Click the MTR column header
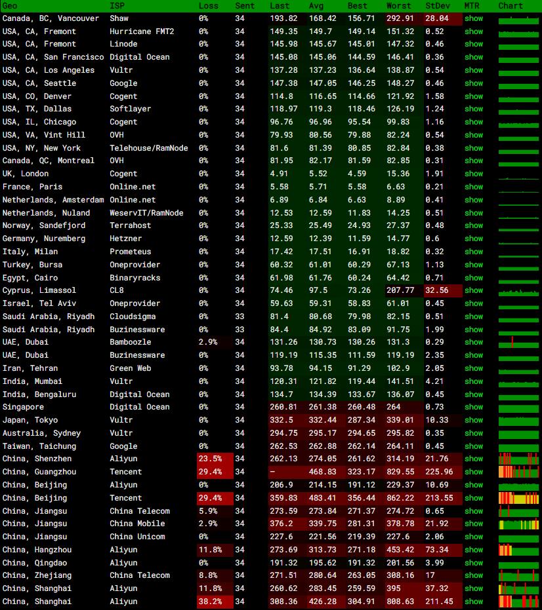The width and height of the screenshot is (542, 610). (x=472, y=6)
